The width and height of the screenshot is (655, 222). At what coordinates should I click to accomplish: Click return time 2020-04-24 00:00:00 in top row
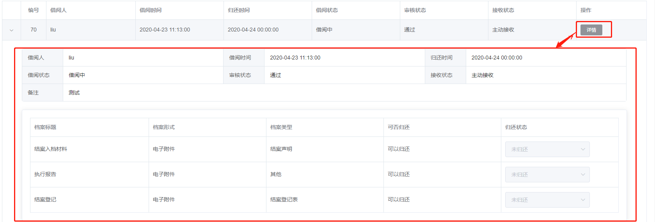click(253, 30)
